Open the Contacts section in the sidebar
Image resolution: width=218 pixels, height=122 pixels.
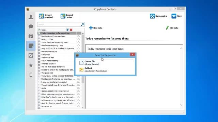[31, 17]
